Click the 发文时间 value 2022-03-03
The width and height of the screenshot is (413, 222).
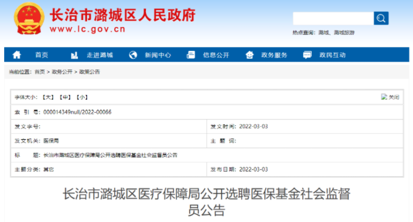point(254,126)
